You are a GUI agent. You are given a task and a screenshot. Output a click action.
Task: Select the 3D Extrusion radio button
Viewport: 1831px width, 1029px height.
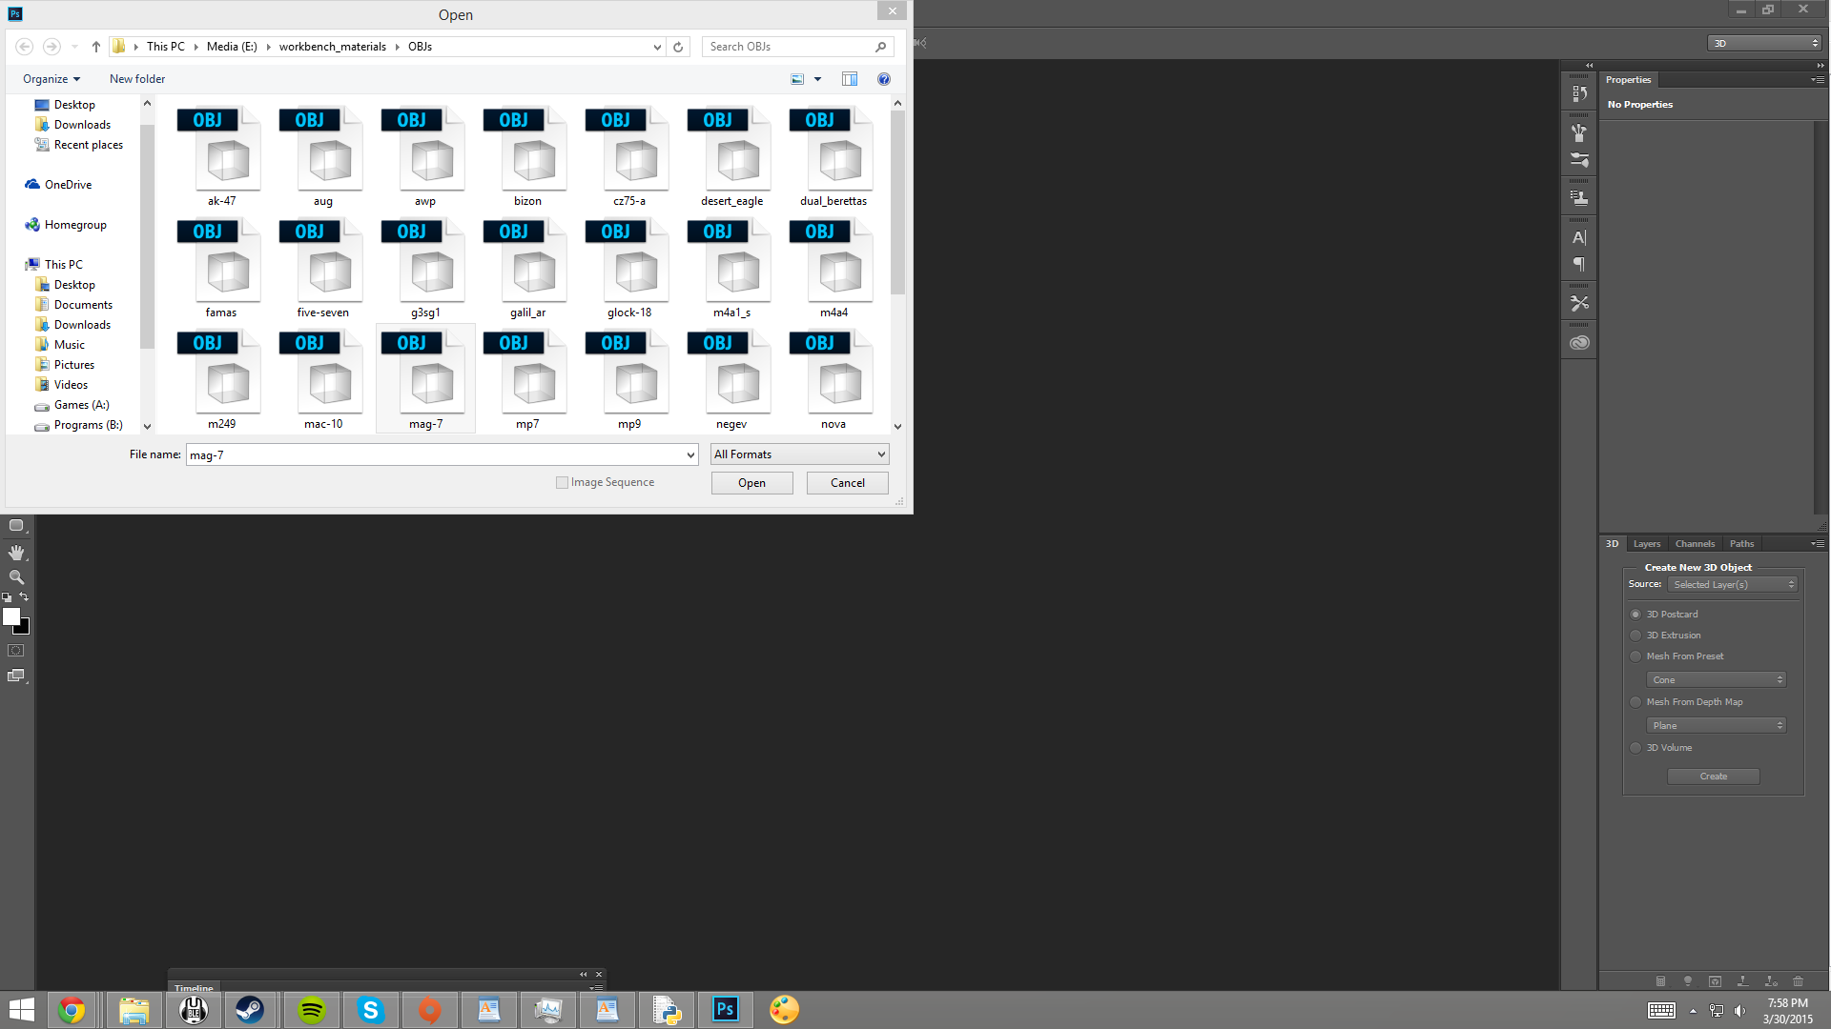click(1636, 636)
